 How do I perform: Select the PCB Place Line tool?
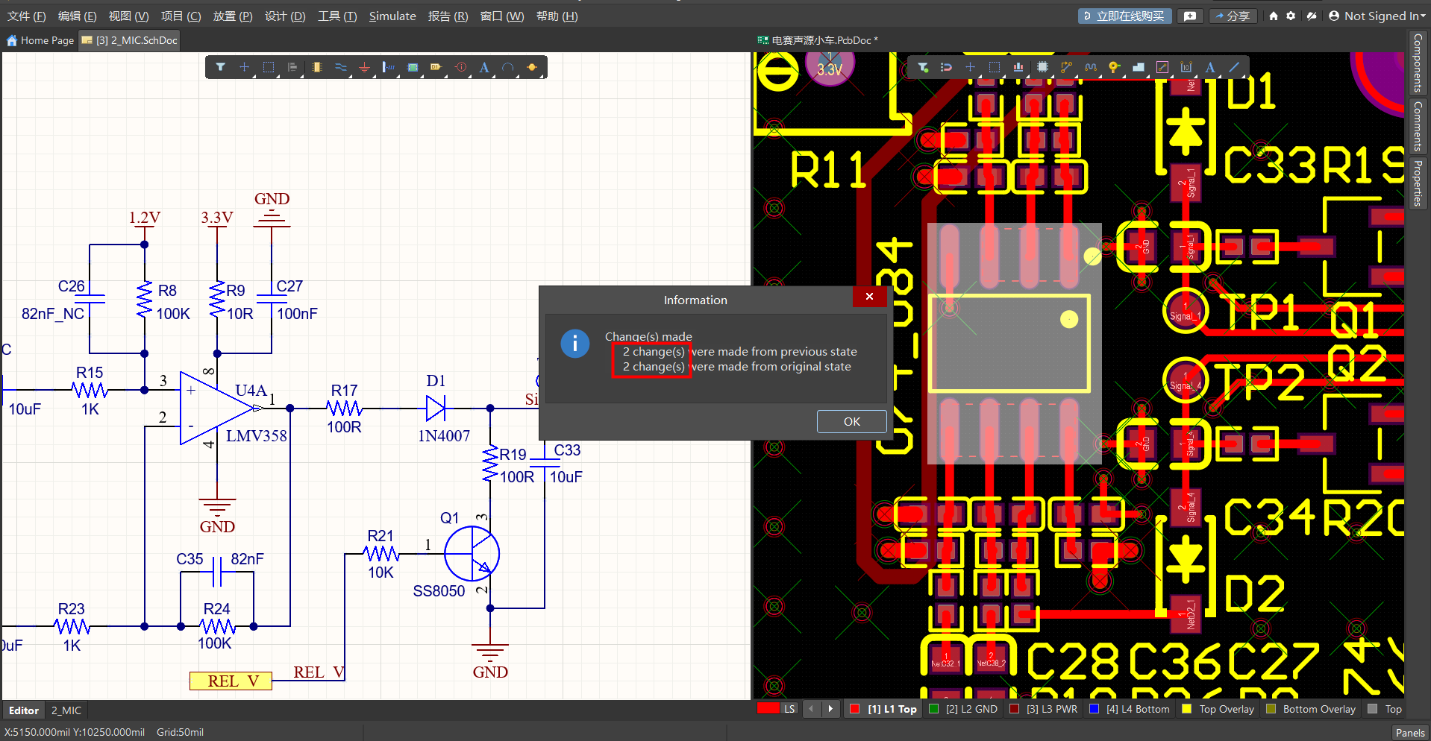(x=1234, y=67)
